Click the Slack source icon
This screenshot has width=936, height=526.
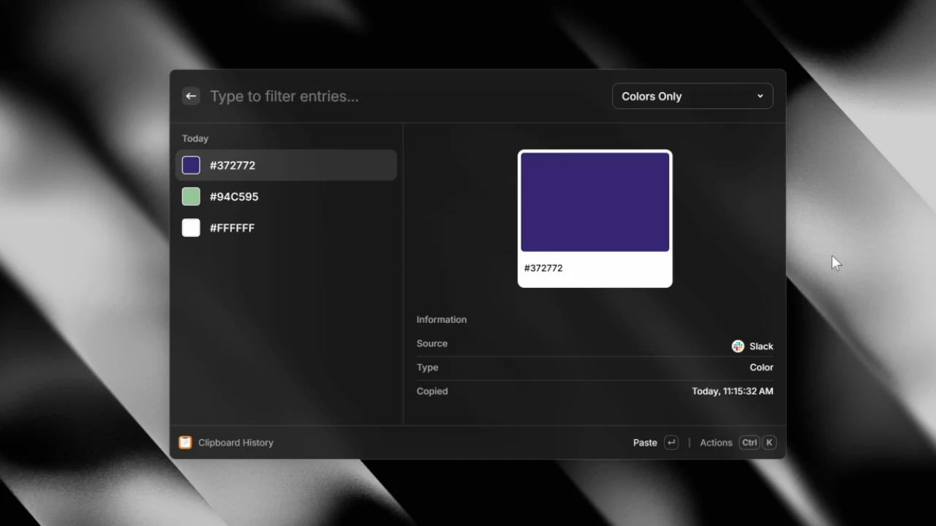(737, 346)
